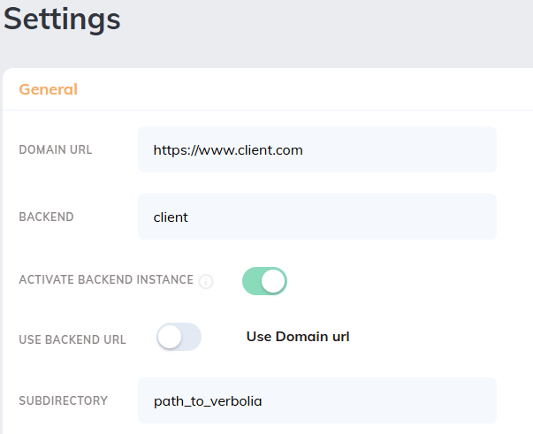Click the USE BACKEND URL label
The image size is (533, 434).
coord(72,339)
